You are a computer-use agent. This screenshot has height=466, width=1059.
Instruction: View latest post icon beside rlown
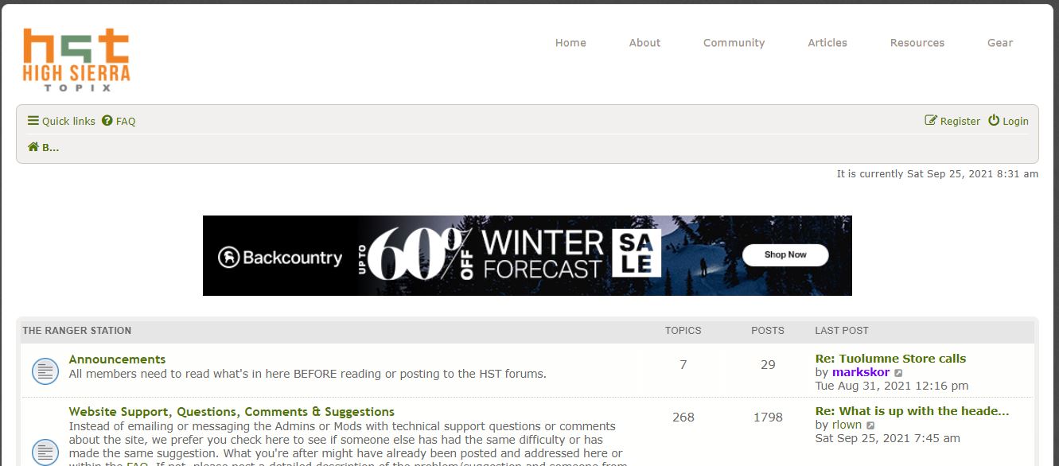[870, 425]
